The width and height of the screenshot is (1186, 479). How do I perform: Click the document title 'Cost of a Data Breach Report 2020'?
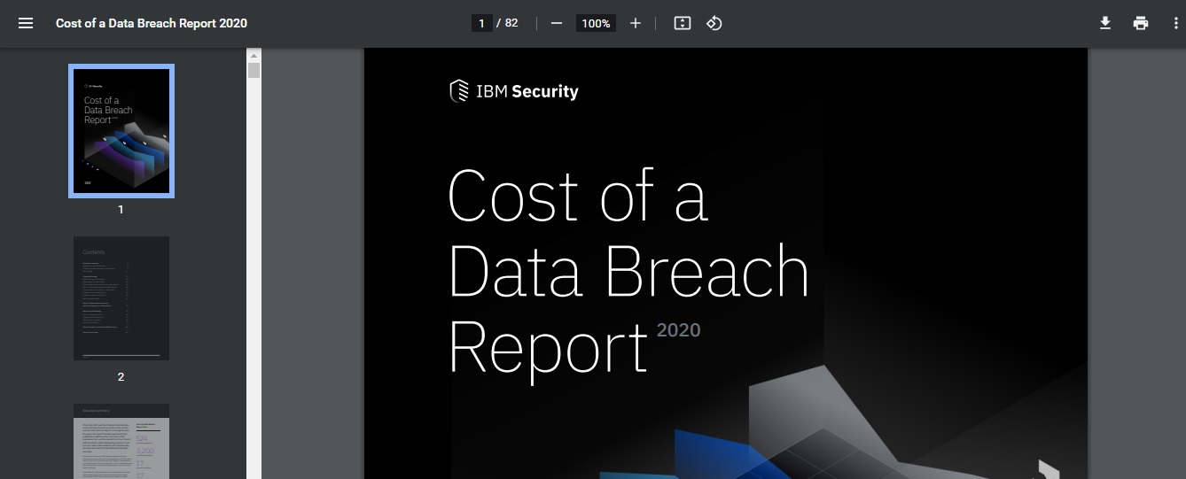(152, 23)
